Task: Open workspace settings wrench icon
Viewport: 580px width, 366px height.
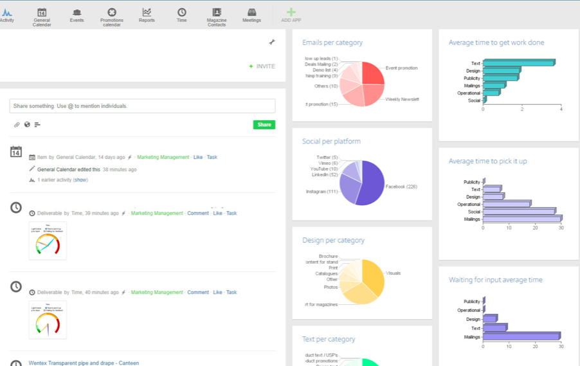Action: point(272,42)
